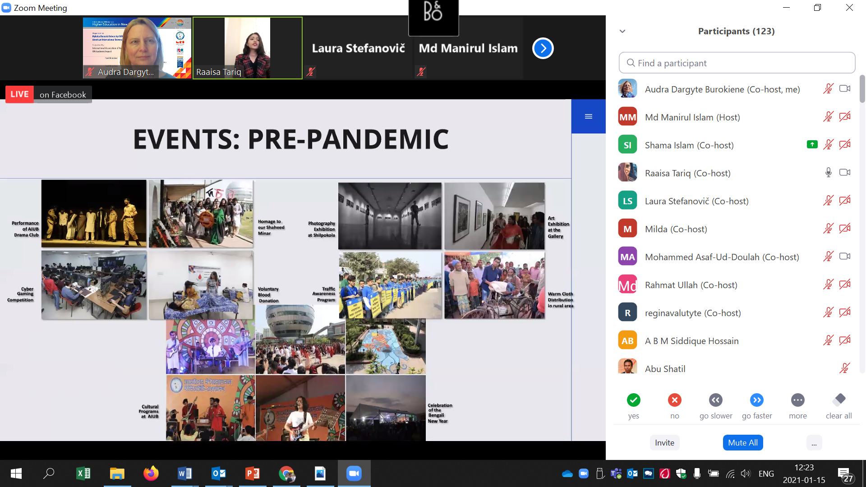Show next video thumbnails with blue arrow
This screenshot has height=487, width=866.
pos(543,48)
